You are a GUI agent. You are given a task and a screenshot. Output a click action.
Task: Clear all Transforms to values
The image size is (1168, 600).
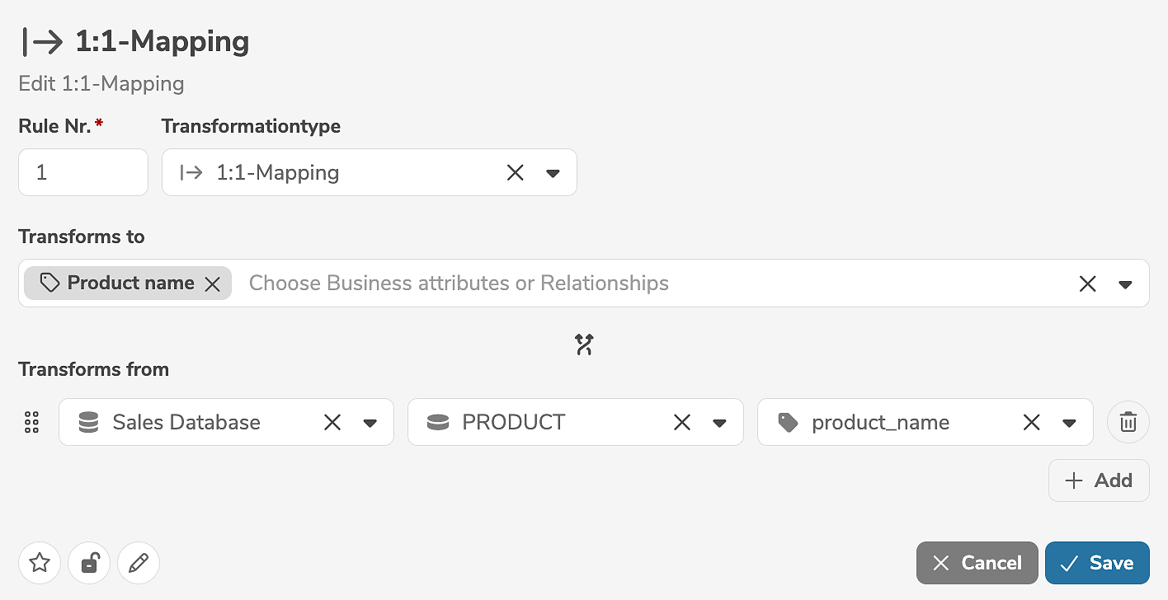coord(1088,284)
